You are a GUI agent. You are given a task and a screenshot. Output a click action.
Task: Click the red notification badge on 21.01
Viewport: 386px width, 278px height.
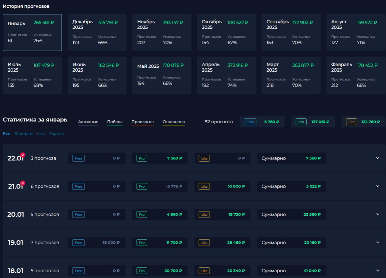23,183
